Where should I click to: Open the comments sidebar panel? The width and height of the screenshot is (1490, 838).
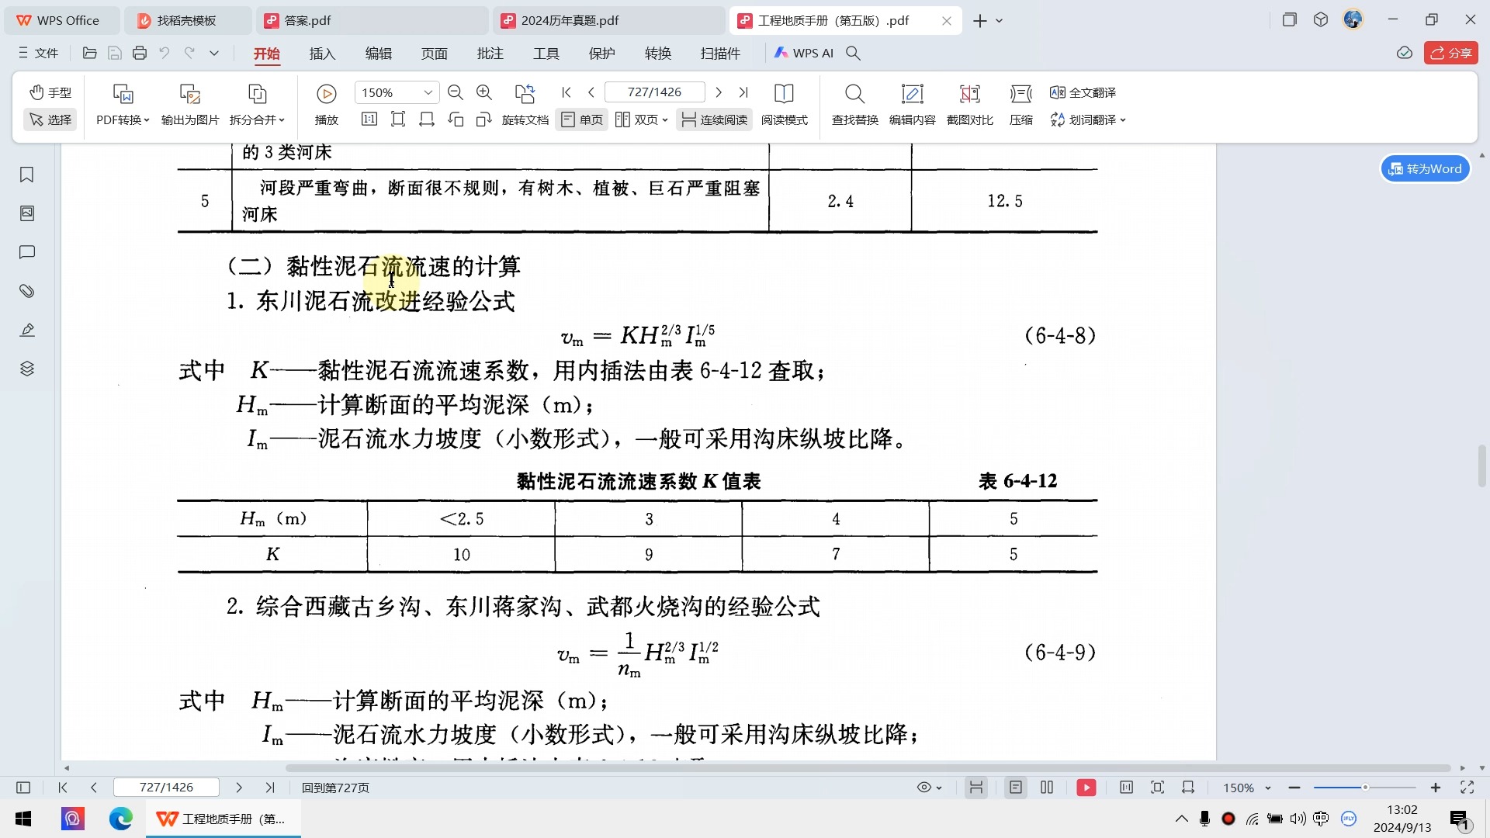(x=27, y=252)
